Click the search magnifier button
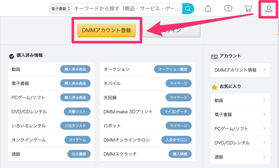This screenshot has height=168, width=279. [188, 9]
